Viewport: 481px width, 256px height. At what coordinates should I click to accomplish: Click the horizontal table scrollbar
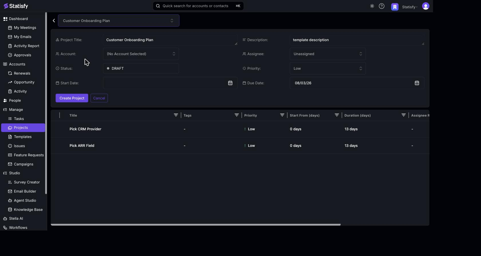[196, 225]
